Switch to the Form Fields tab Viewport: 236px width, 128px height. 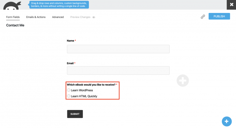(x=13, y=17)
